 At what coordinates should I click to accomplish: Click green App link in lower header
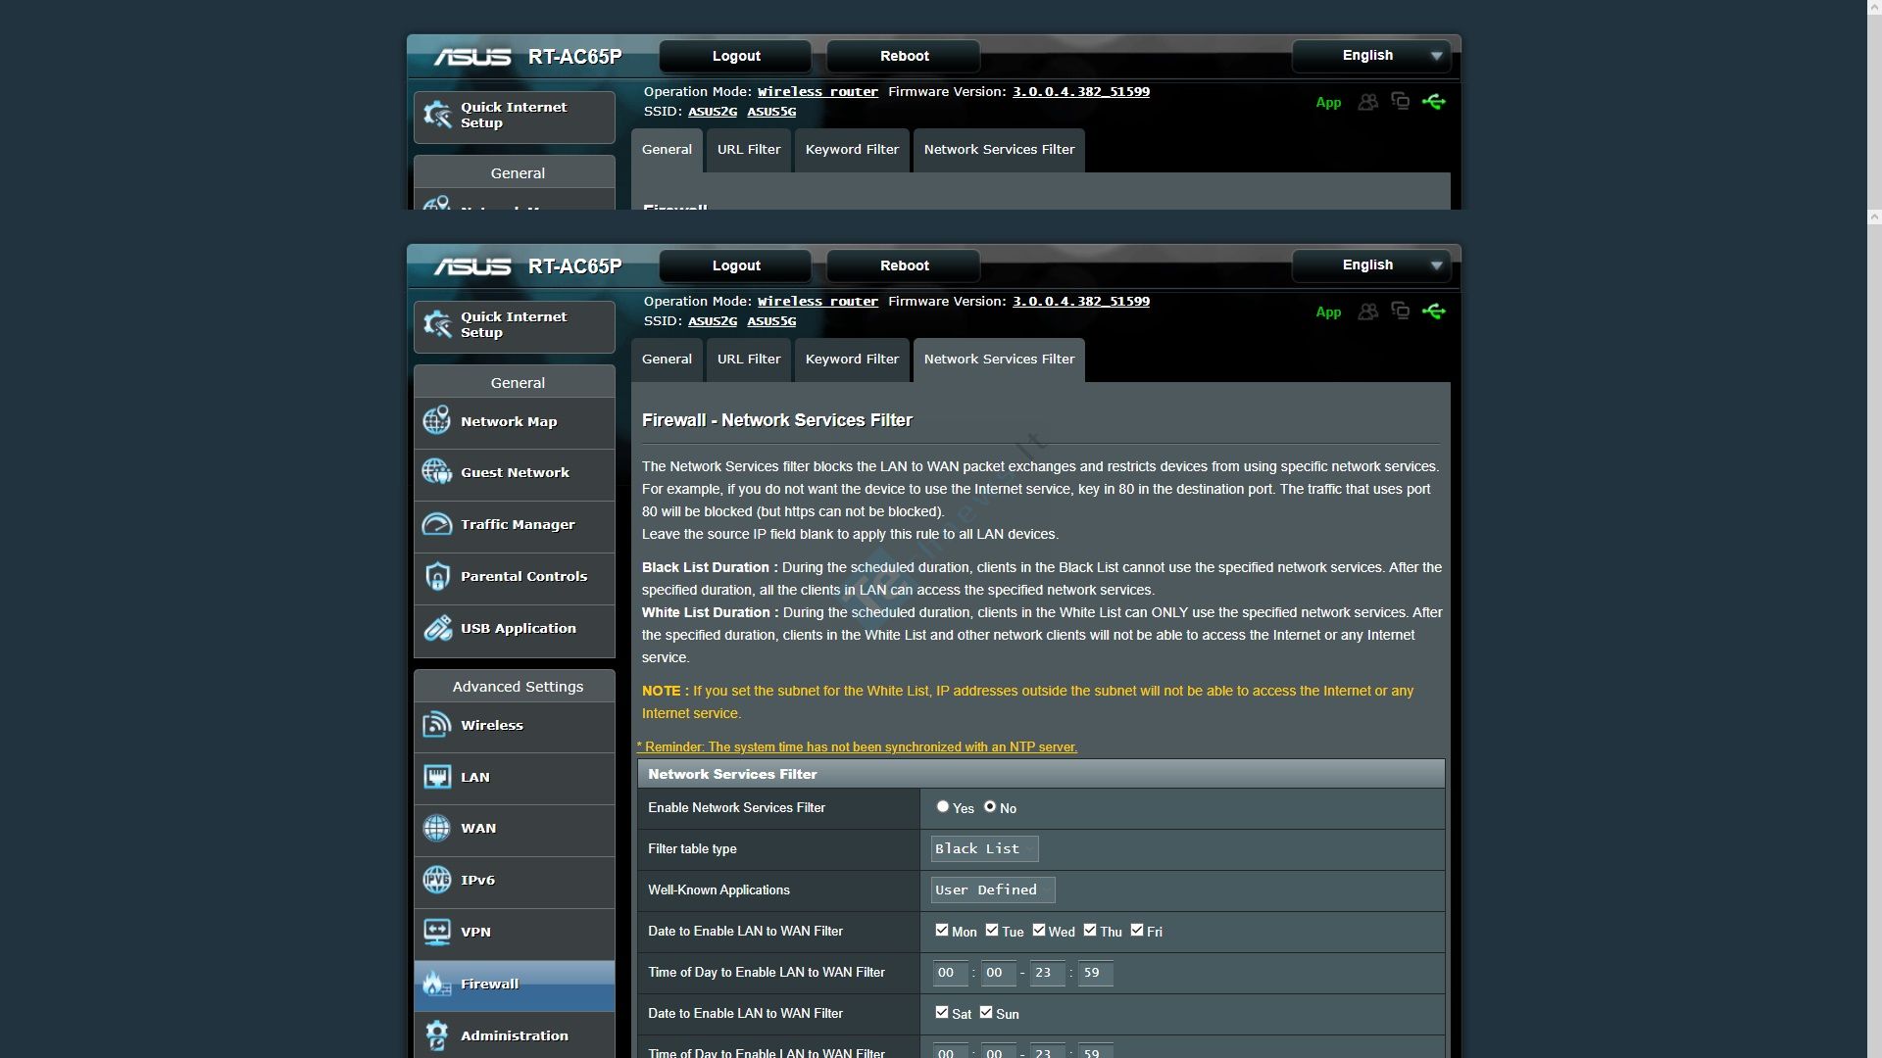tap(1328, 313)
